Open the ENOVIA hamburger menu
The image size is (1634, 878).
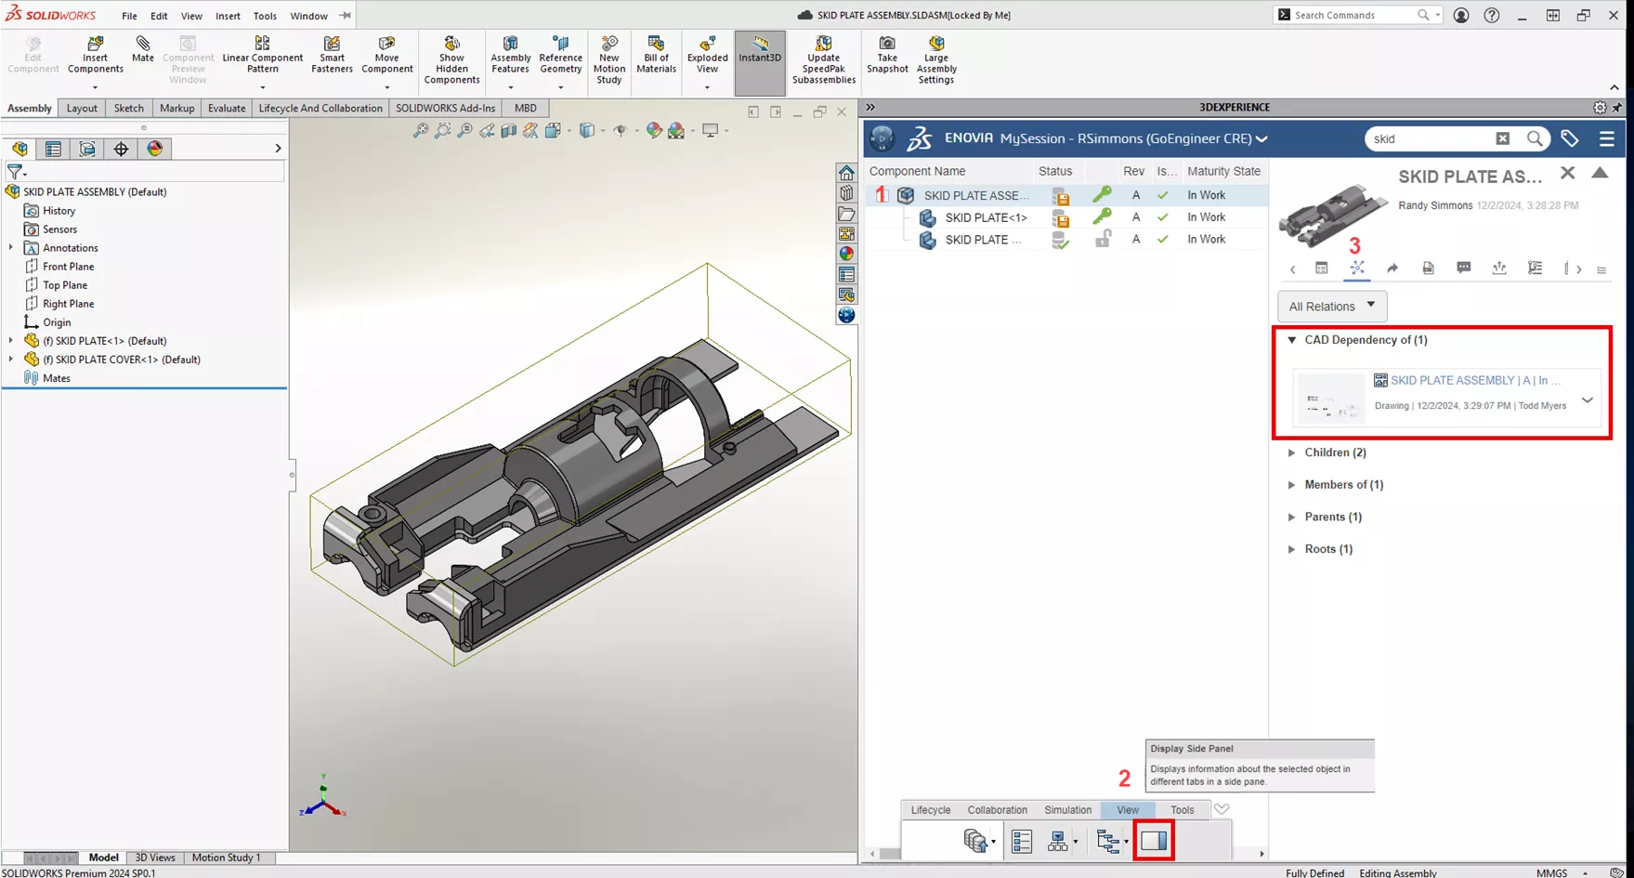tap(1607, 138)
